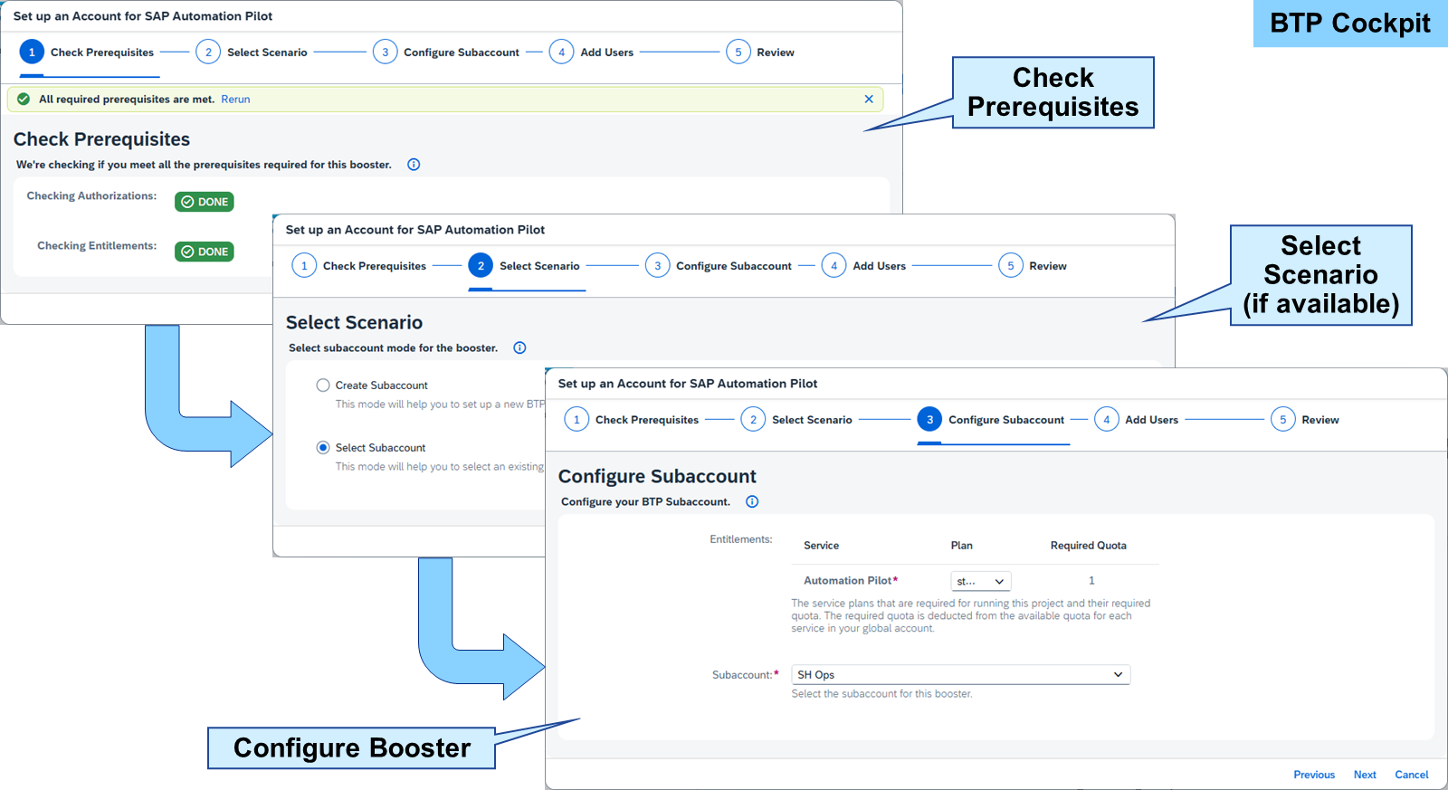1448x790 pixels.
Task: Click the Required Quota column header
Action: pos(1088,546)
